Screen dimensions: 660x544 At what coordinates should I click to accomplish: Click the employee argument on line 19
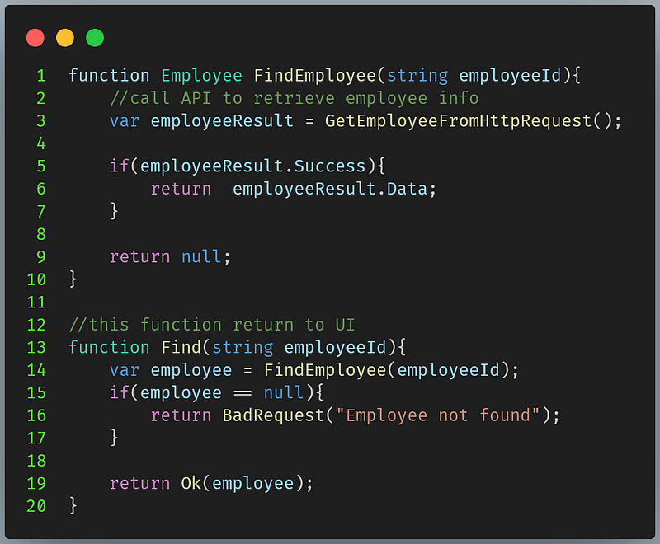pyautogui.click(x=253, y=484)
